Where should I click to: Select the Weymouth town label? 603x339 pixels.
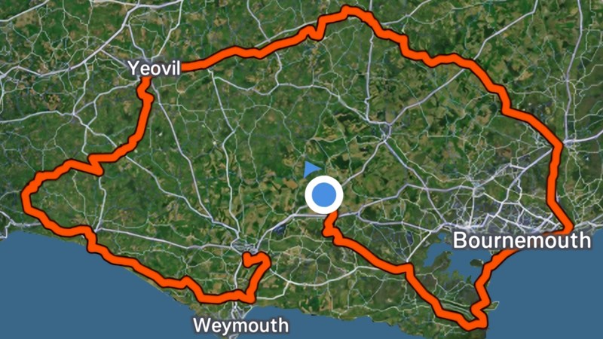(x=240, y=325)
